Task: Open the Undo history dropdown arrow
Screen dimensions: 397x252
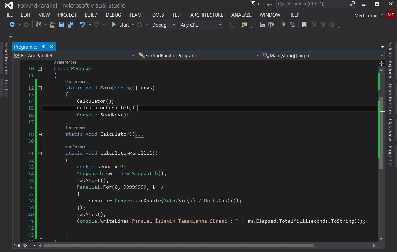Action: [90, 25]
